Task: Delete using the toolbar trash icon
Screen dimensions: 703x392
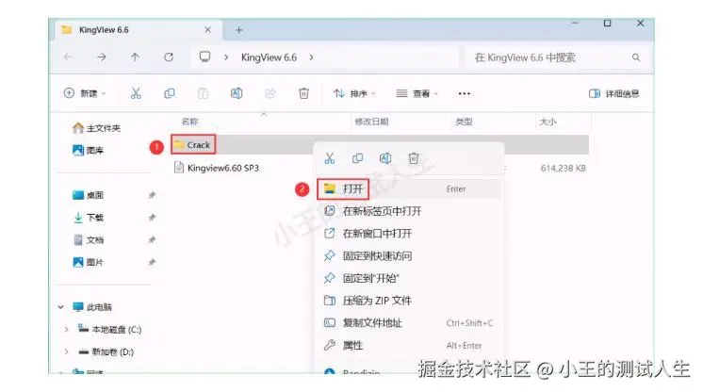Action: pyautogui.click(x=303, y=93)
